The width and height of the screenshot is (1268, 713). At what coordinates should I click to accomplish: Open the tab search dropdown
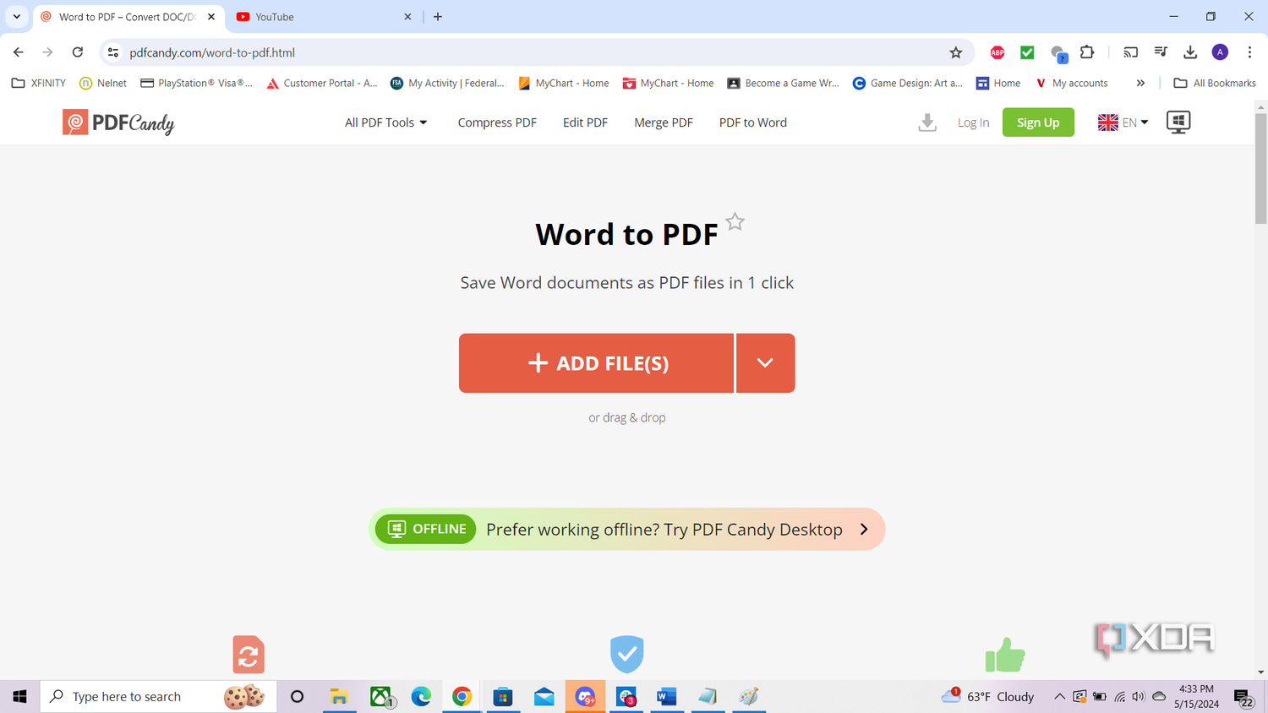(17, 17)
